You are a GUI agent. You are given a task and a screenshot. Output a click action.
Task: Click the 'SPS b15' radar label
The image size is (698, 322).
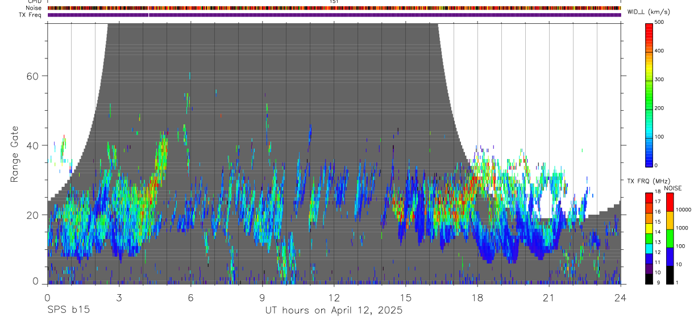tap(68, 311)
